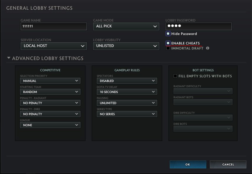Open the Game Mode dropdown

pyautogui.click(x=126, y=26)
